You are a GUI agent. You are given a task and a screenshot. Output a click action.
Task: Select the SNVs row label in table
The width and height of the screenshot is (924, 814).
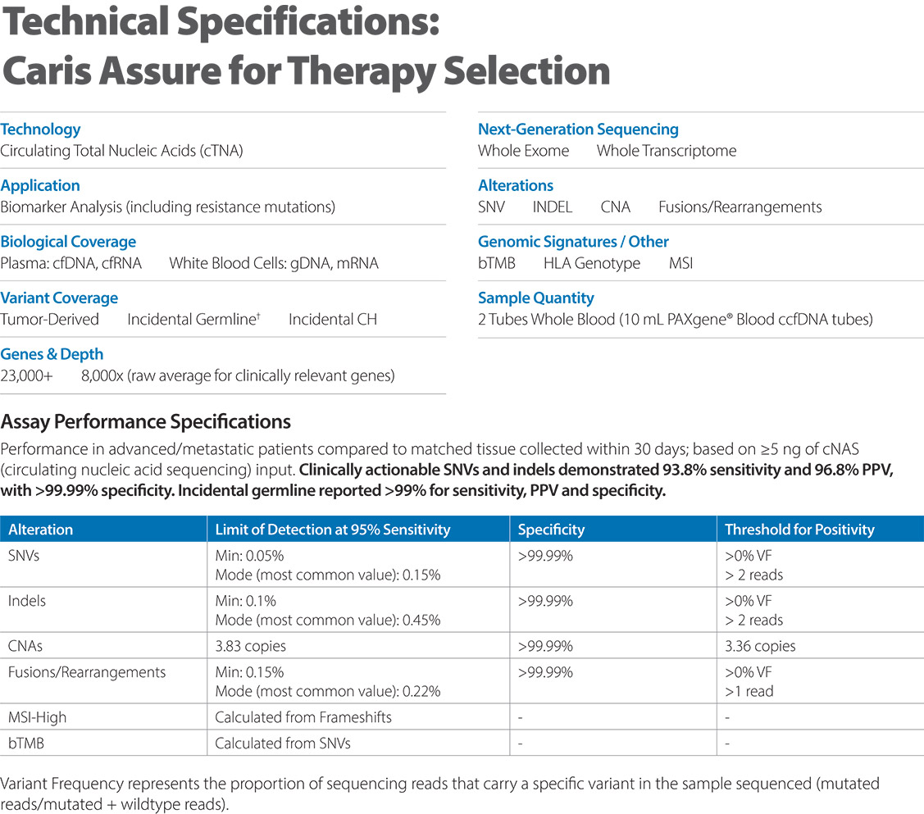click(x=25, y=554)
